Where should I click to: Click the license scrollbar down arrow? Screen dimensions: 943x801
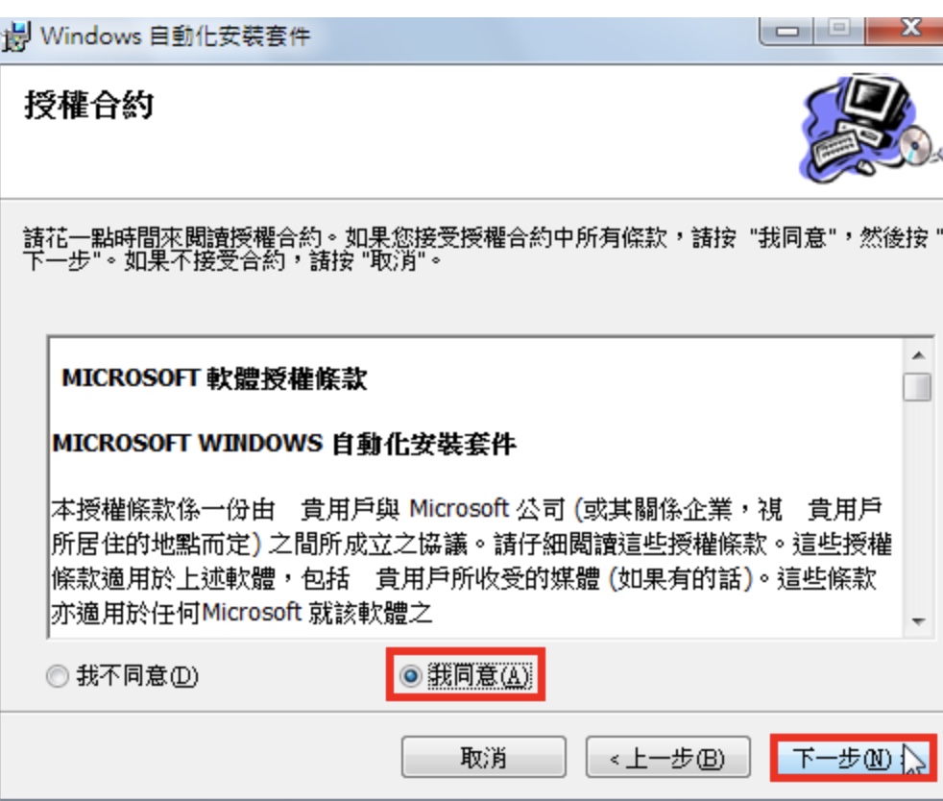(x=918, y=621)
